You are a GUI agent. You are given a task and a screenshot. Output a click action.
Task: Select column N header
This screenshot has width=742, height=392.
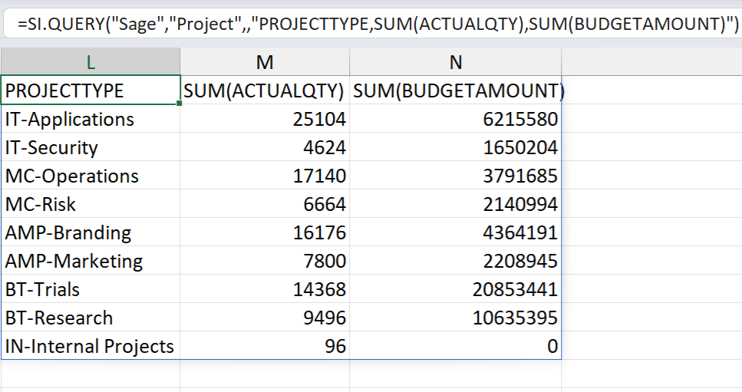tap(456, 62)
